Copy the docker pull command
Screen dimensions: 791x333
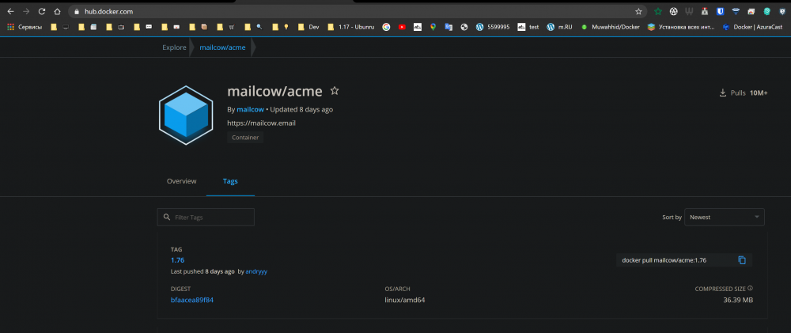pos(742,260)
